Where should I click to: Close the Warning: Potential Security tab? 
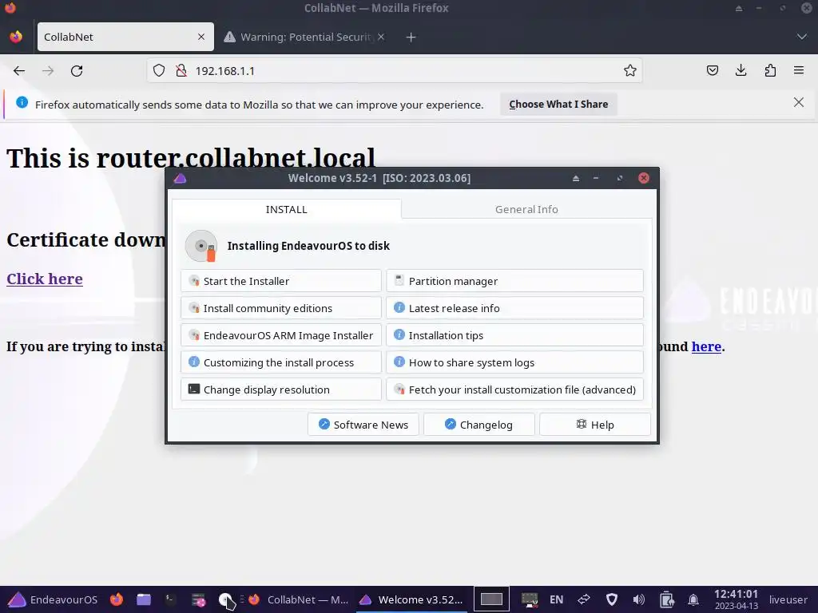point(381,37)
